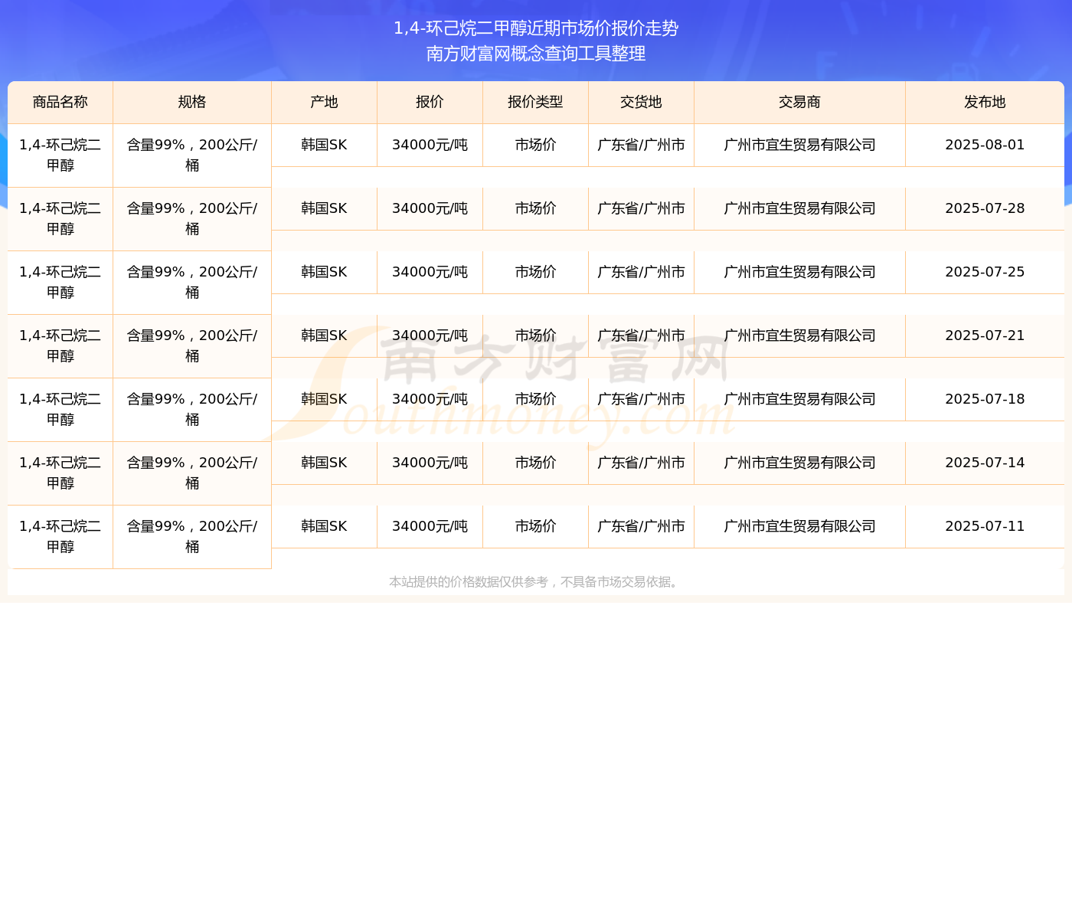Click the 34000元/吨 price in 2025-07-28 row
1072x923 pixels.
(x=430, y=208)
